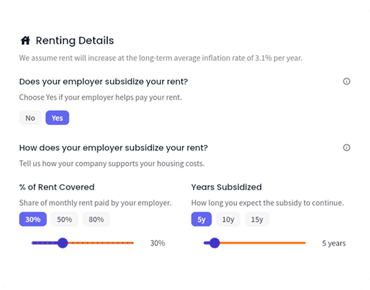The width and height of the screenshot is (370, 290).
Task: Open info tooltip for 'Does your employer subsidize your rent?'
Action: [347, 81]
